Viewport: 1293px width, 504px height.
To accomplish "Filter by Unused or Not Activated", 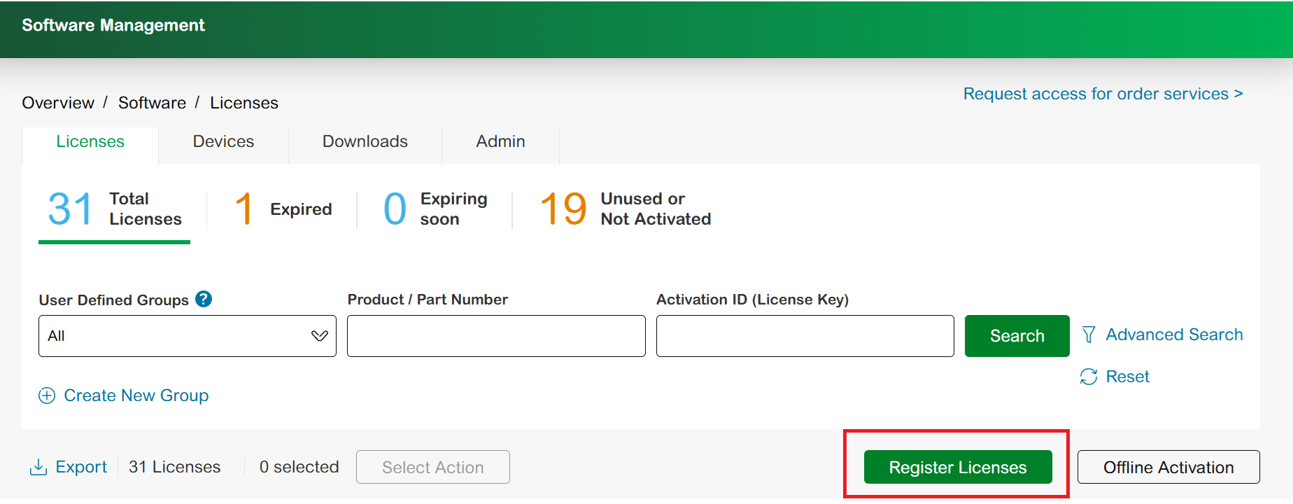I will [626, 209].
